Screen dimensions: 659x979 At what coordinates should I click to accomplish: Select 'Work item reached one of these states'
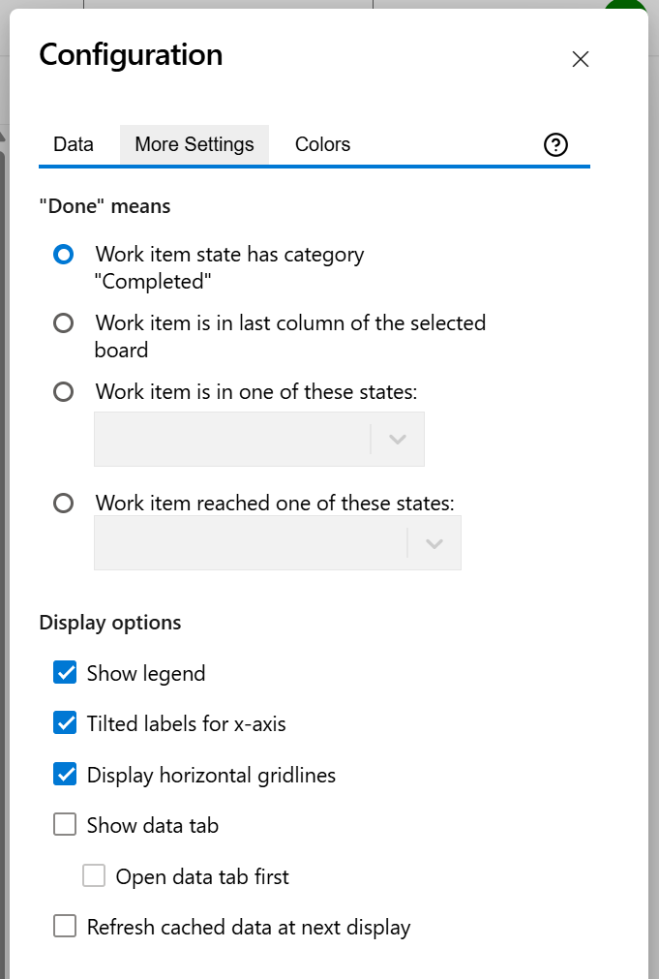63,503
